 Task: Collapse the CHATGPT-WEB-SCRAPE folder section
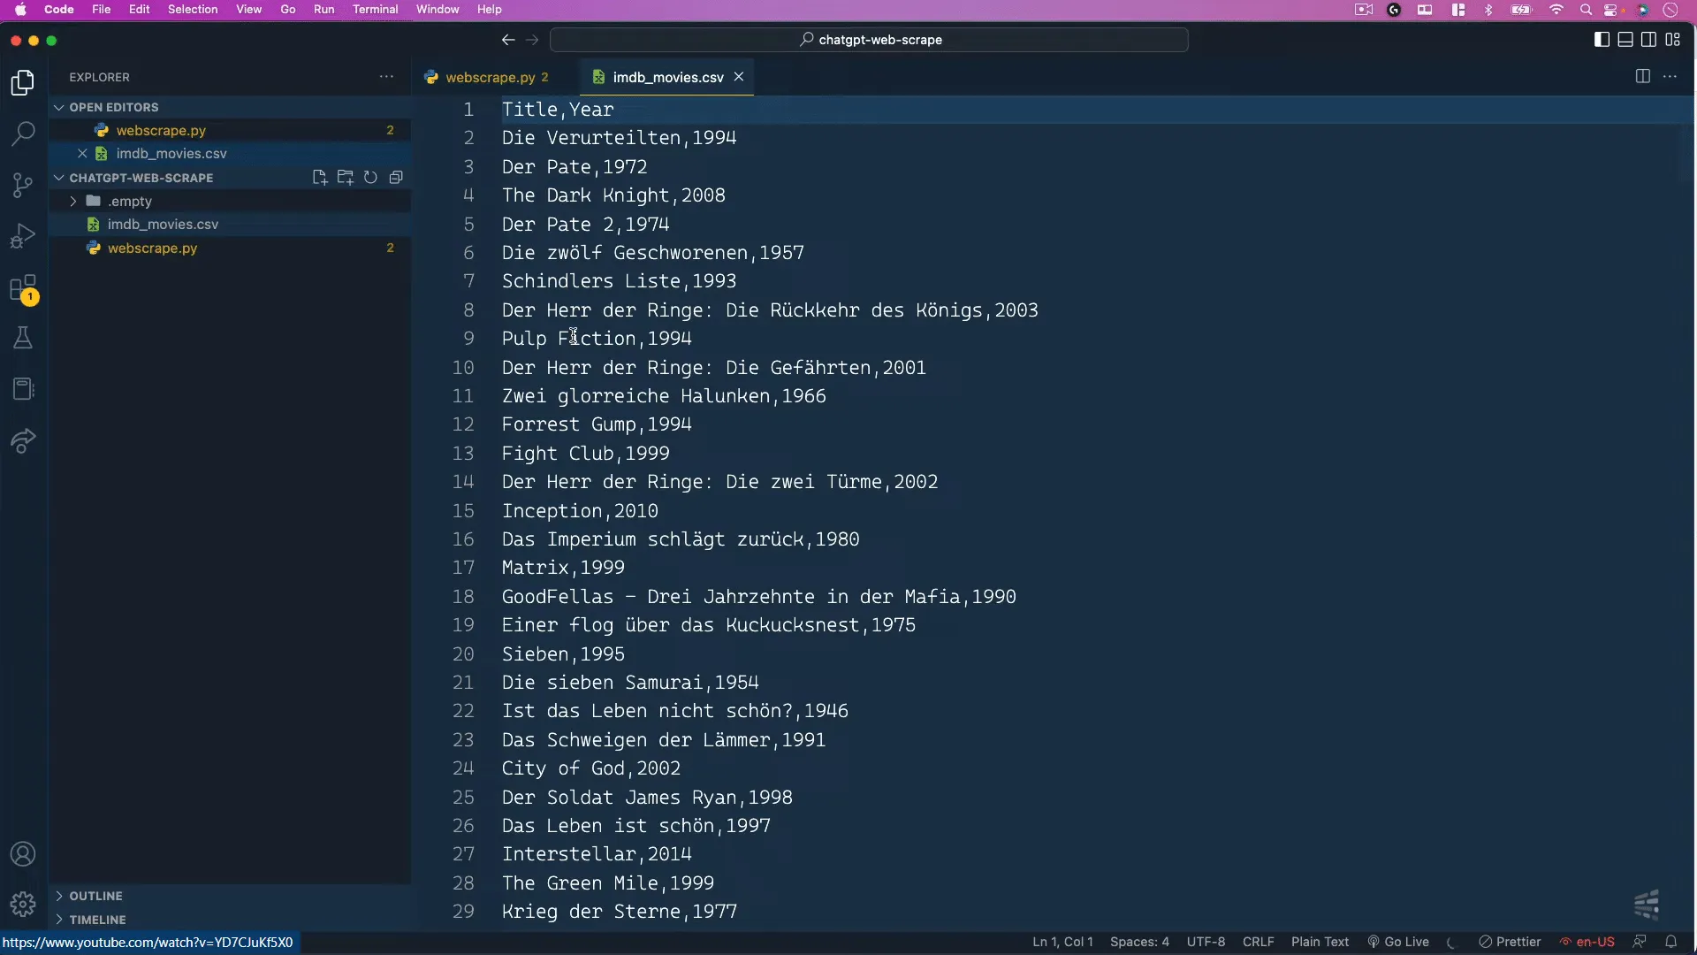pos(141,178)
